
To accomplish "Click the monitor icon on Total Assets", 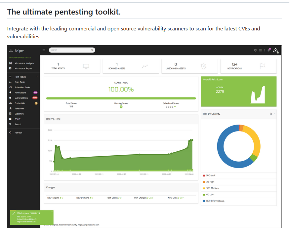I will (x=86, y=66).
